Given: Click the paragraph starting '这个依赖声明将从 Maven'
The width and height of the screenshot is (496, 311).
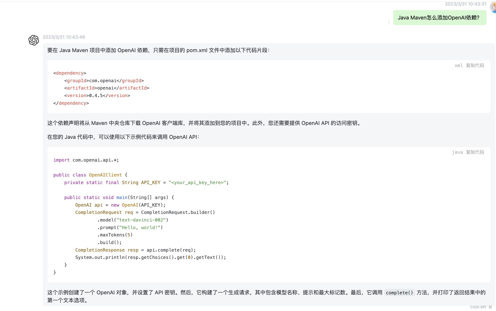Looking at the screenshot, I should click(x=204, y=123).
